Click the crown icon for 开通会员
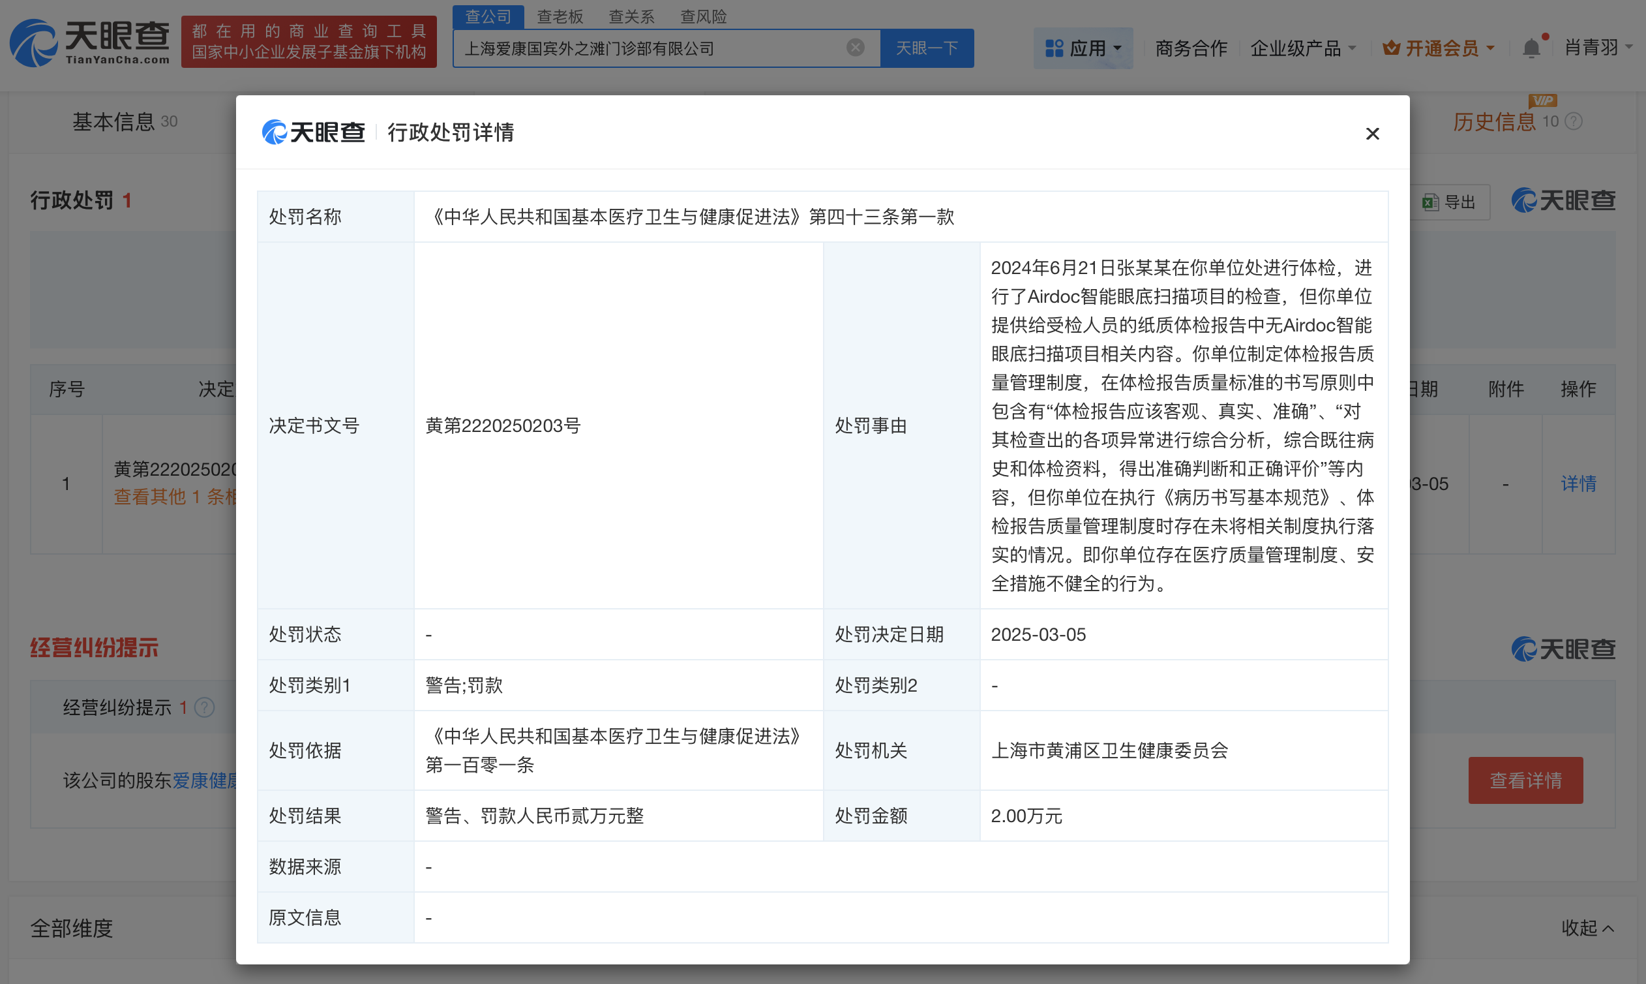Screen dimensions: 1646x984 point(1391,48)
